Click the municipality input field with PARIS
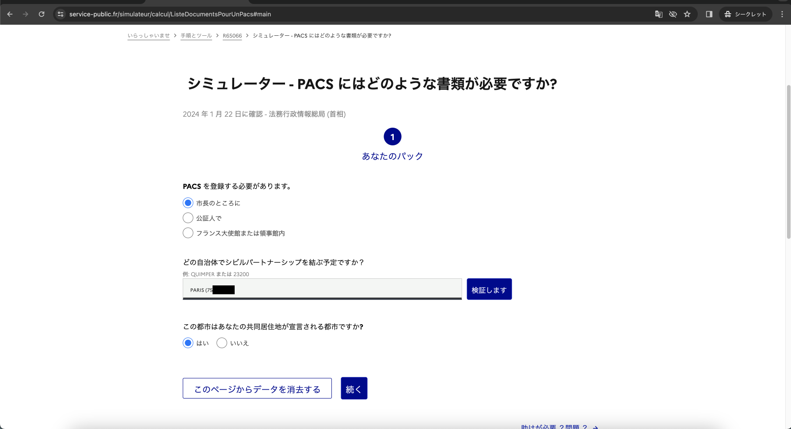791x429 pixels. [x=322, y=289]
